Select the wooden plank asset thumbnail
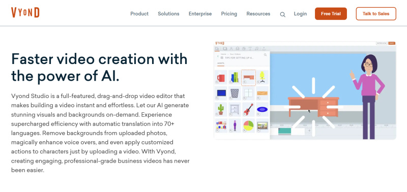This screenshot has height=192, width=407. click(262, 93)
